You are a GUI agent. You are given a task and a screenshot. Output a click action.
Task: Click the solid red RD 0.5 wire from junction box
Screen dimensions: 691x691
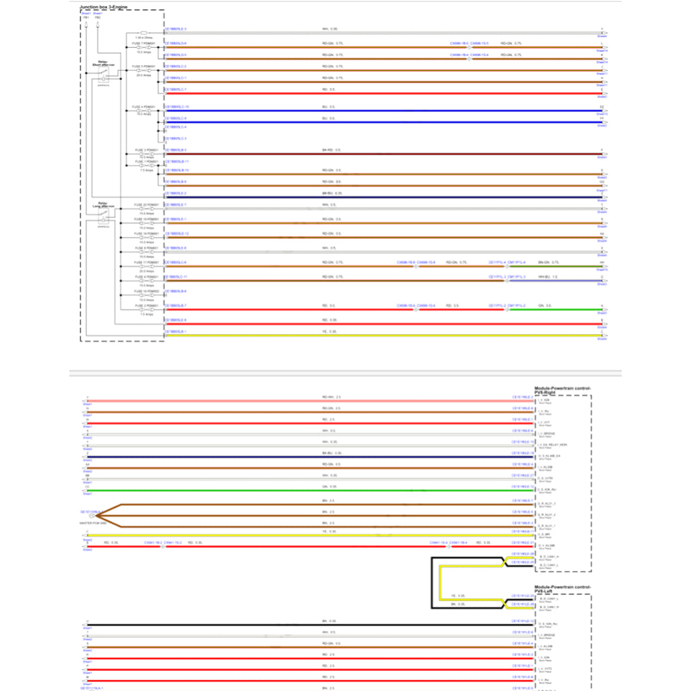point(378,92)
